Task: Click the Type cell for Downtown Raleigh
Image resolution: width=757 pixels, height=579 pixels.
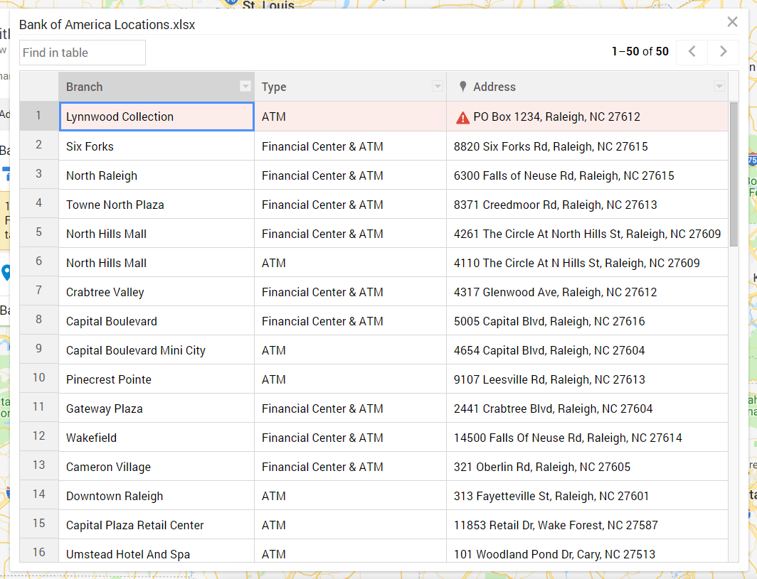Action: coord(351,496)
